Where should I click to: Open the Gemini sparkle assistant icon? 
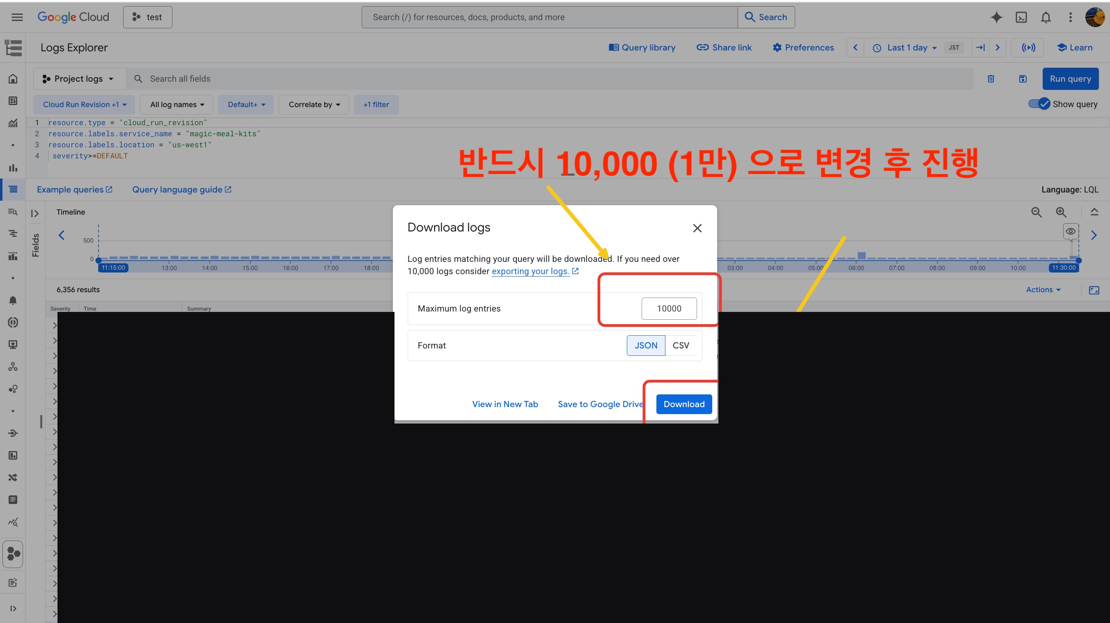point(996,17)
